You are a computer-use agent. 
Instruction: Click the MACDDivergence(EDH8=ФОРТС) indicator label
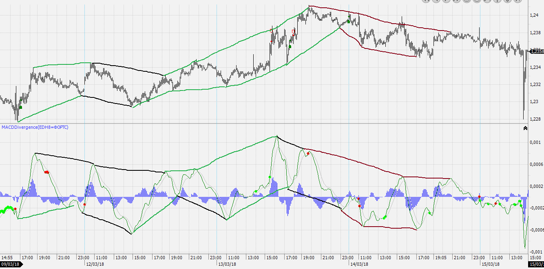(x=35, y=128)
